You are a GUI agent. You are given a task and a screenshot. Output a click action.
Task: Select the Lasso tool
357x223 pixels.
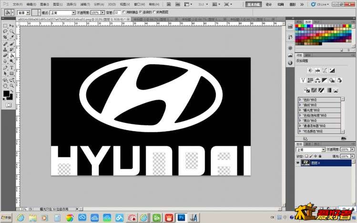point(5,31)
